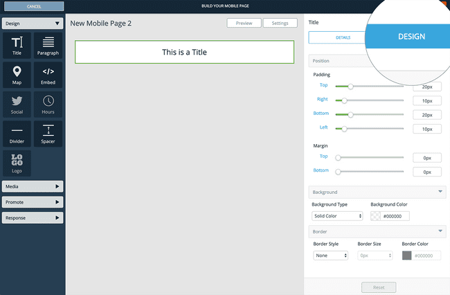
Task: Expand the Media category
Action: [x=33, y=186]
